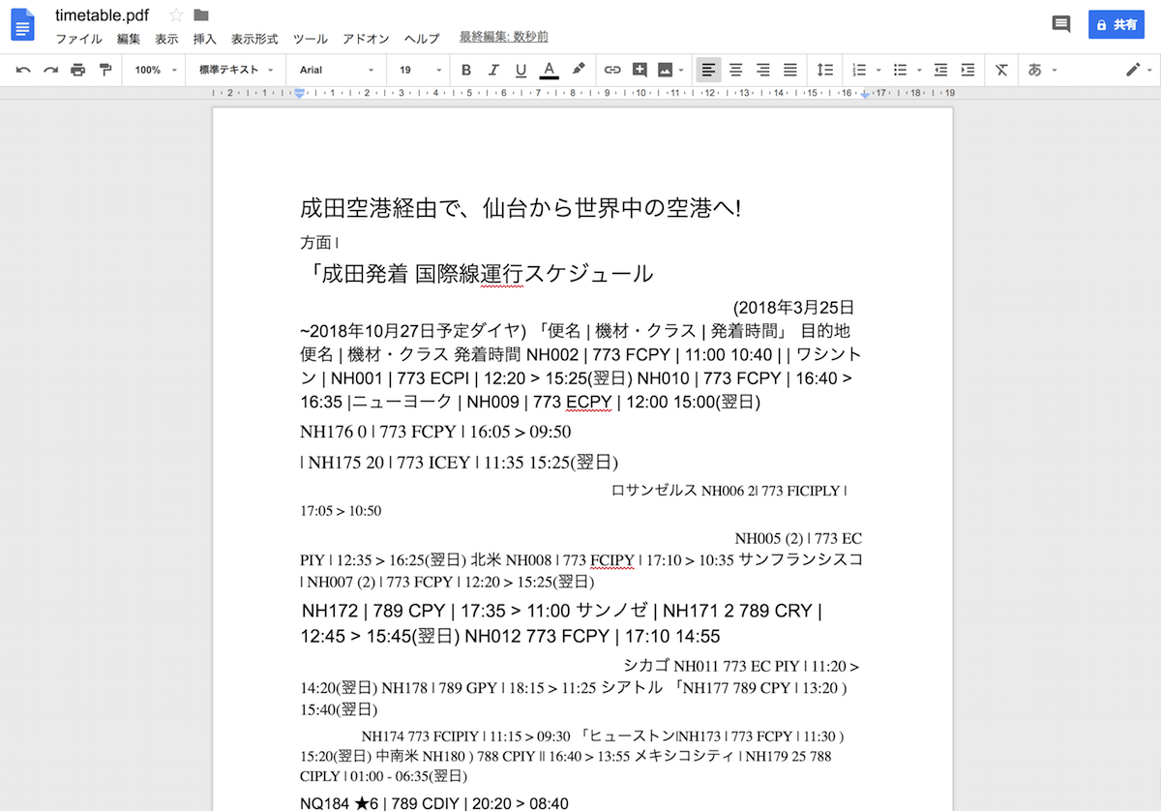
Task: Click the pencil editing mode icon
Action: [1133, 70]
